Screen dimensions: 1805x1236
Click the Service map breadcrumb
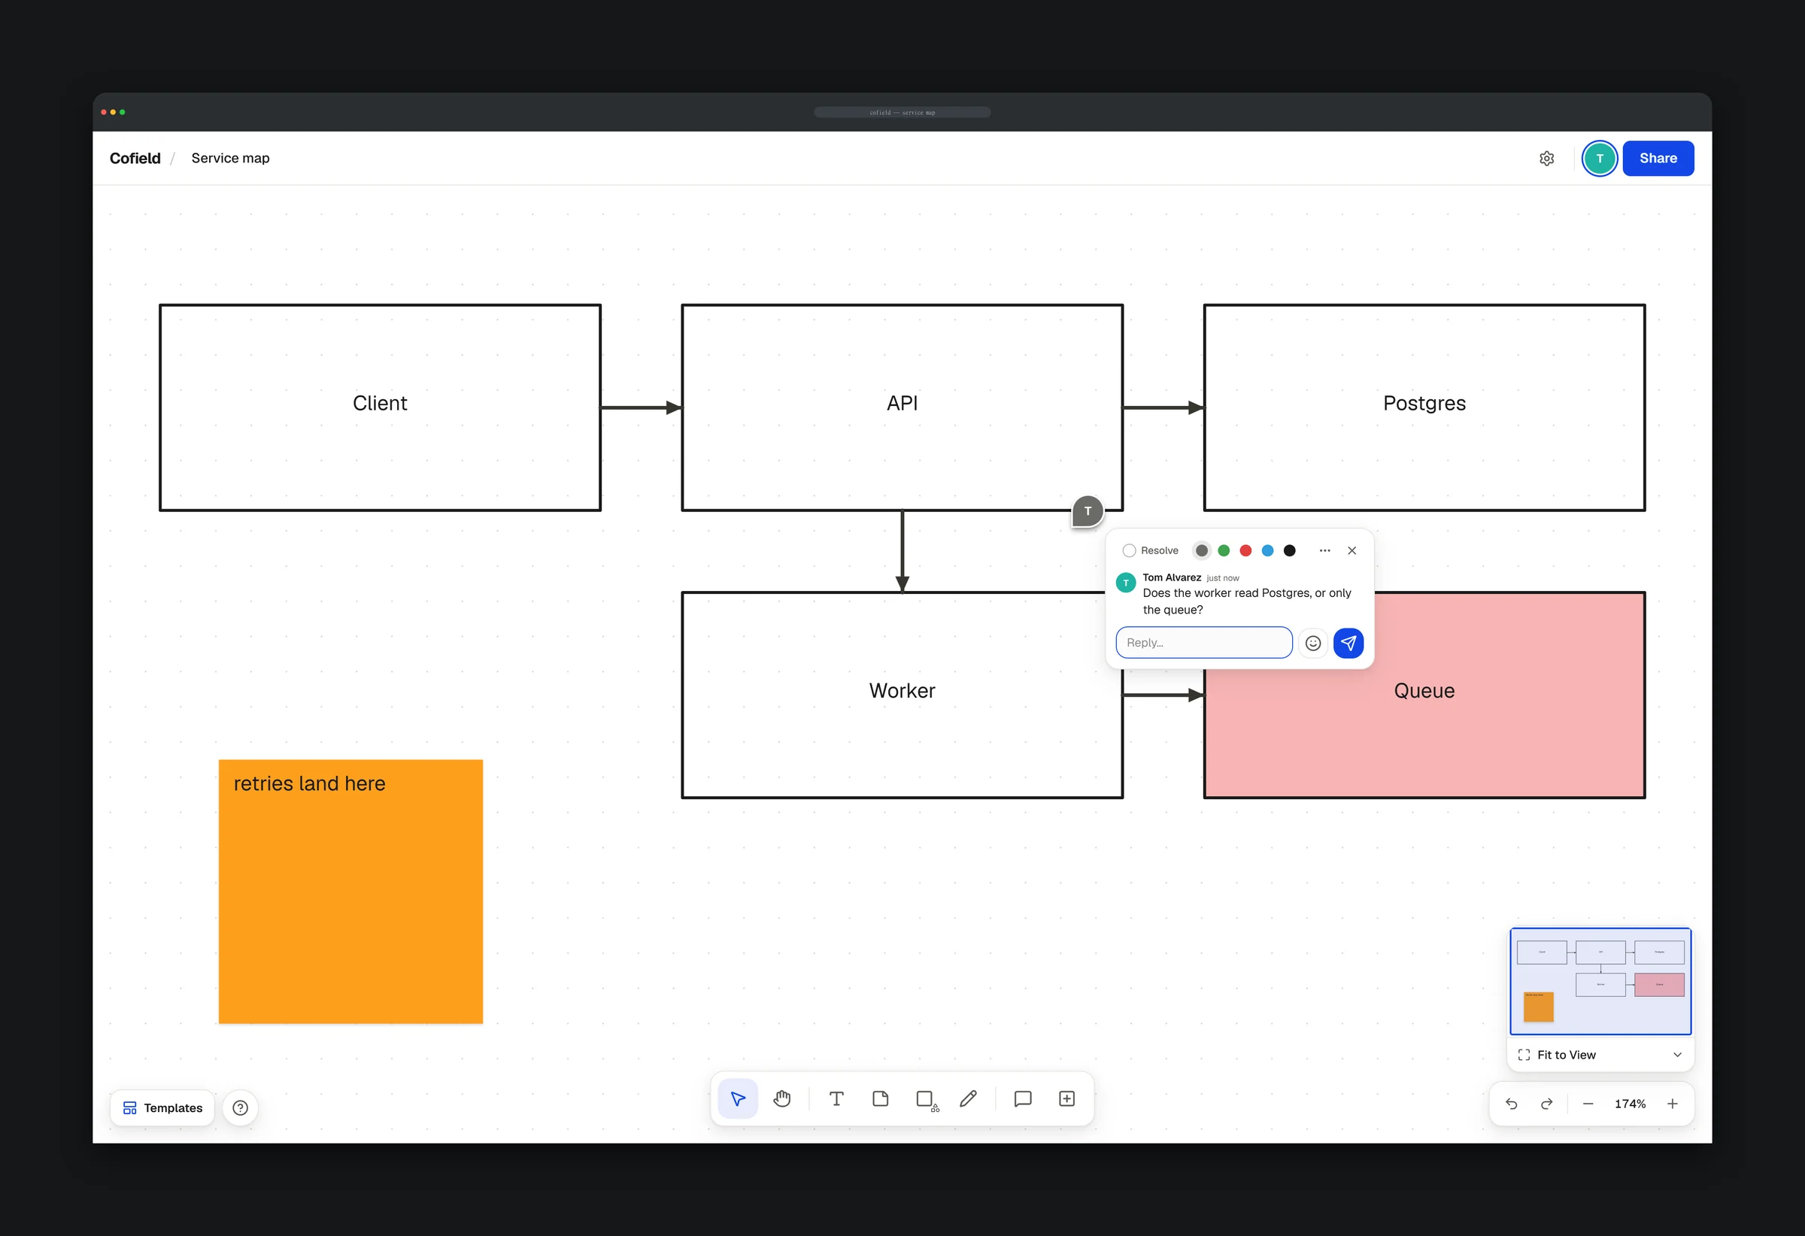tap(230, 159)
